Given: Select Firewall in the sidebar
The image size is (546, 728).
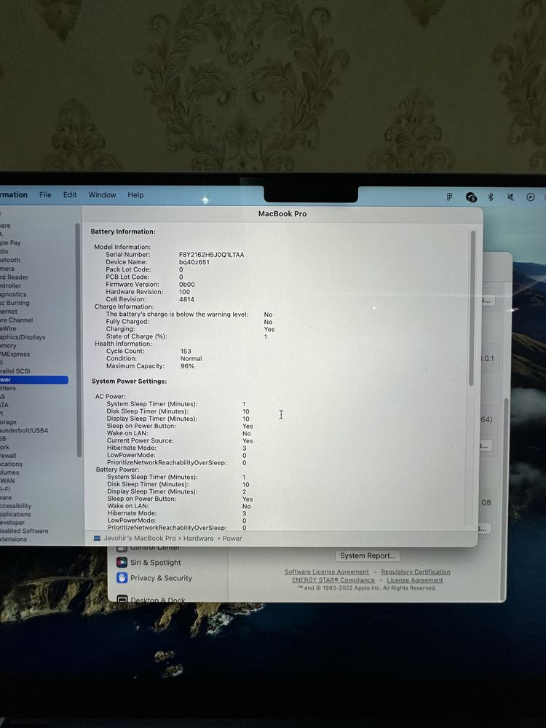Looking at the screenshot, I should pyautogui.click(x=8, y=456).
